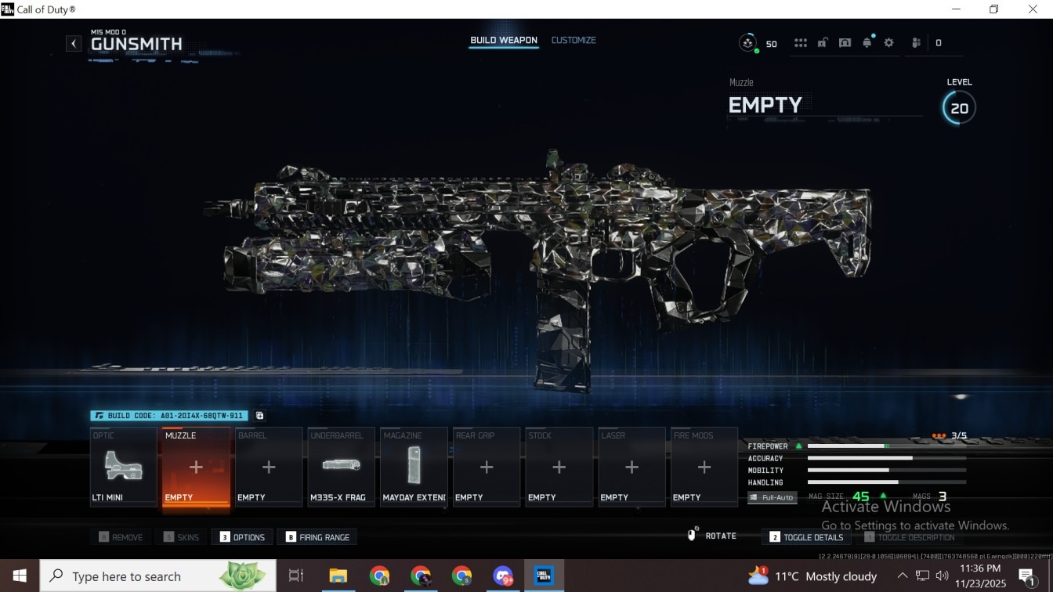This screenshot has height=592, width=1053.
Task: Add an attachment to the Laser slot
Action: click(x=631, y=467)
